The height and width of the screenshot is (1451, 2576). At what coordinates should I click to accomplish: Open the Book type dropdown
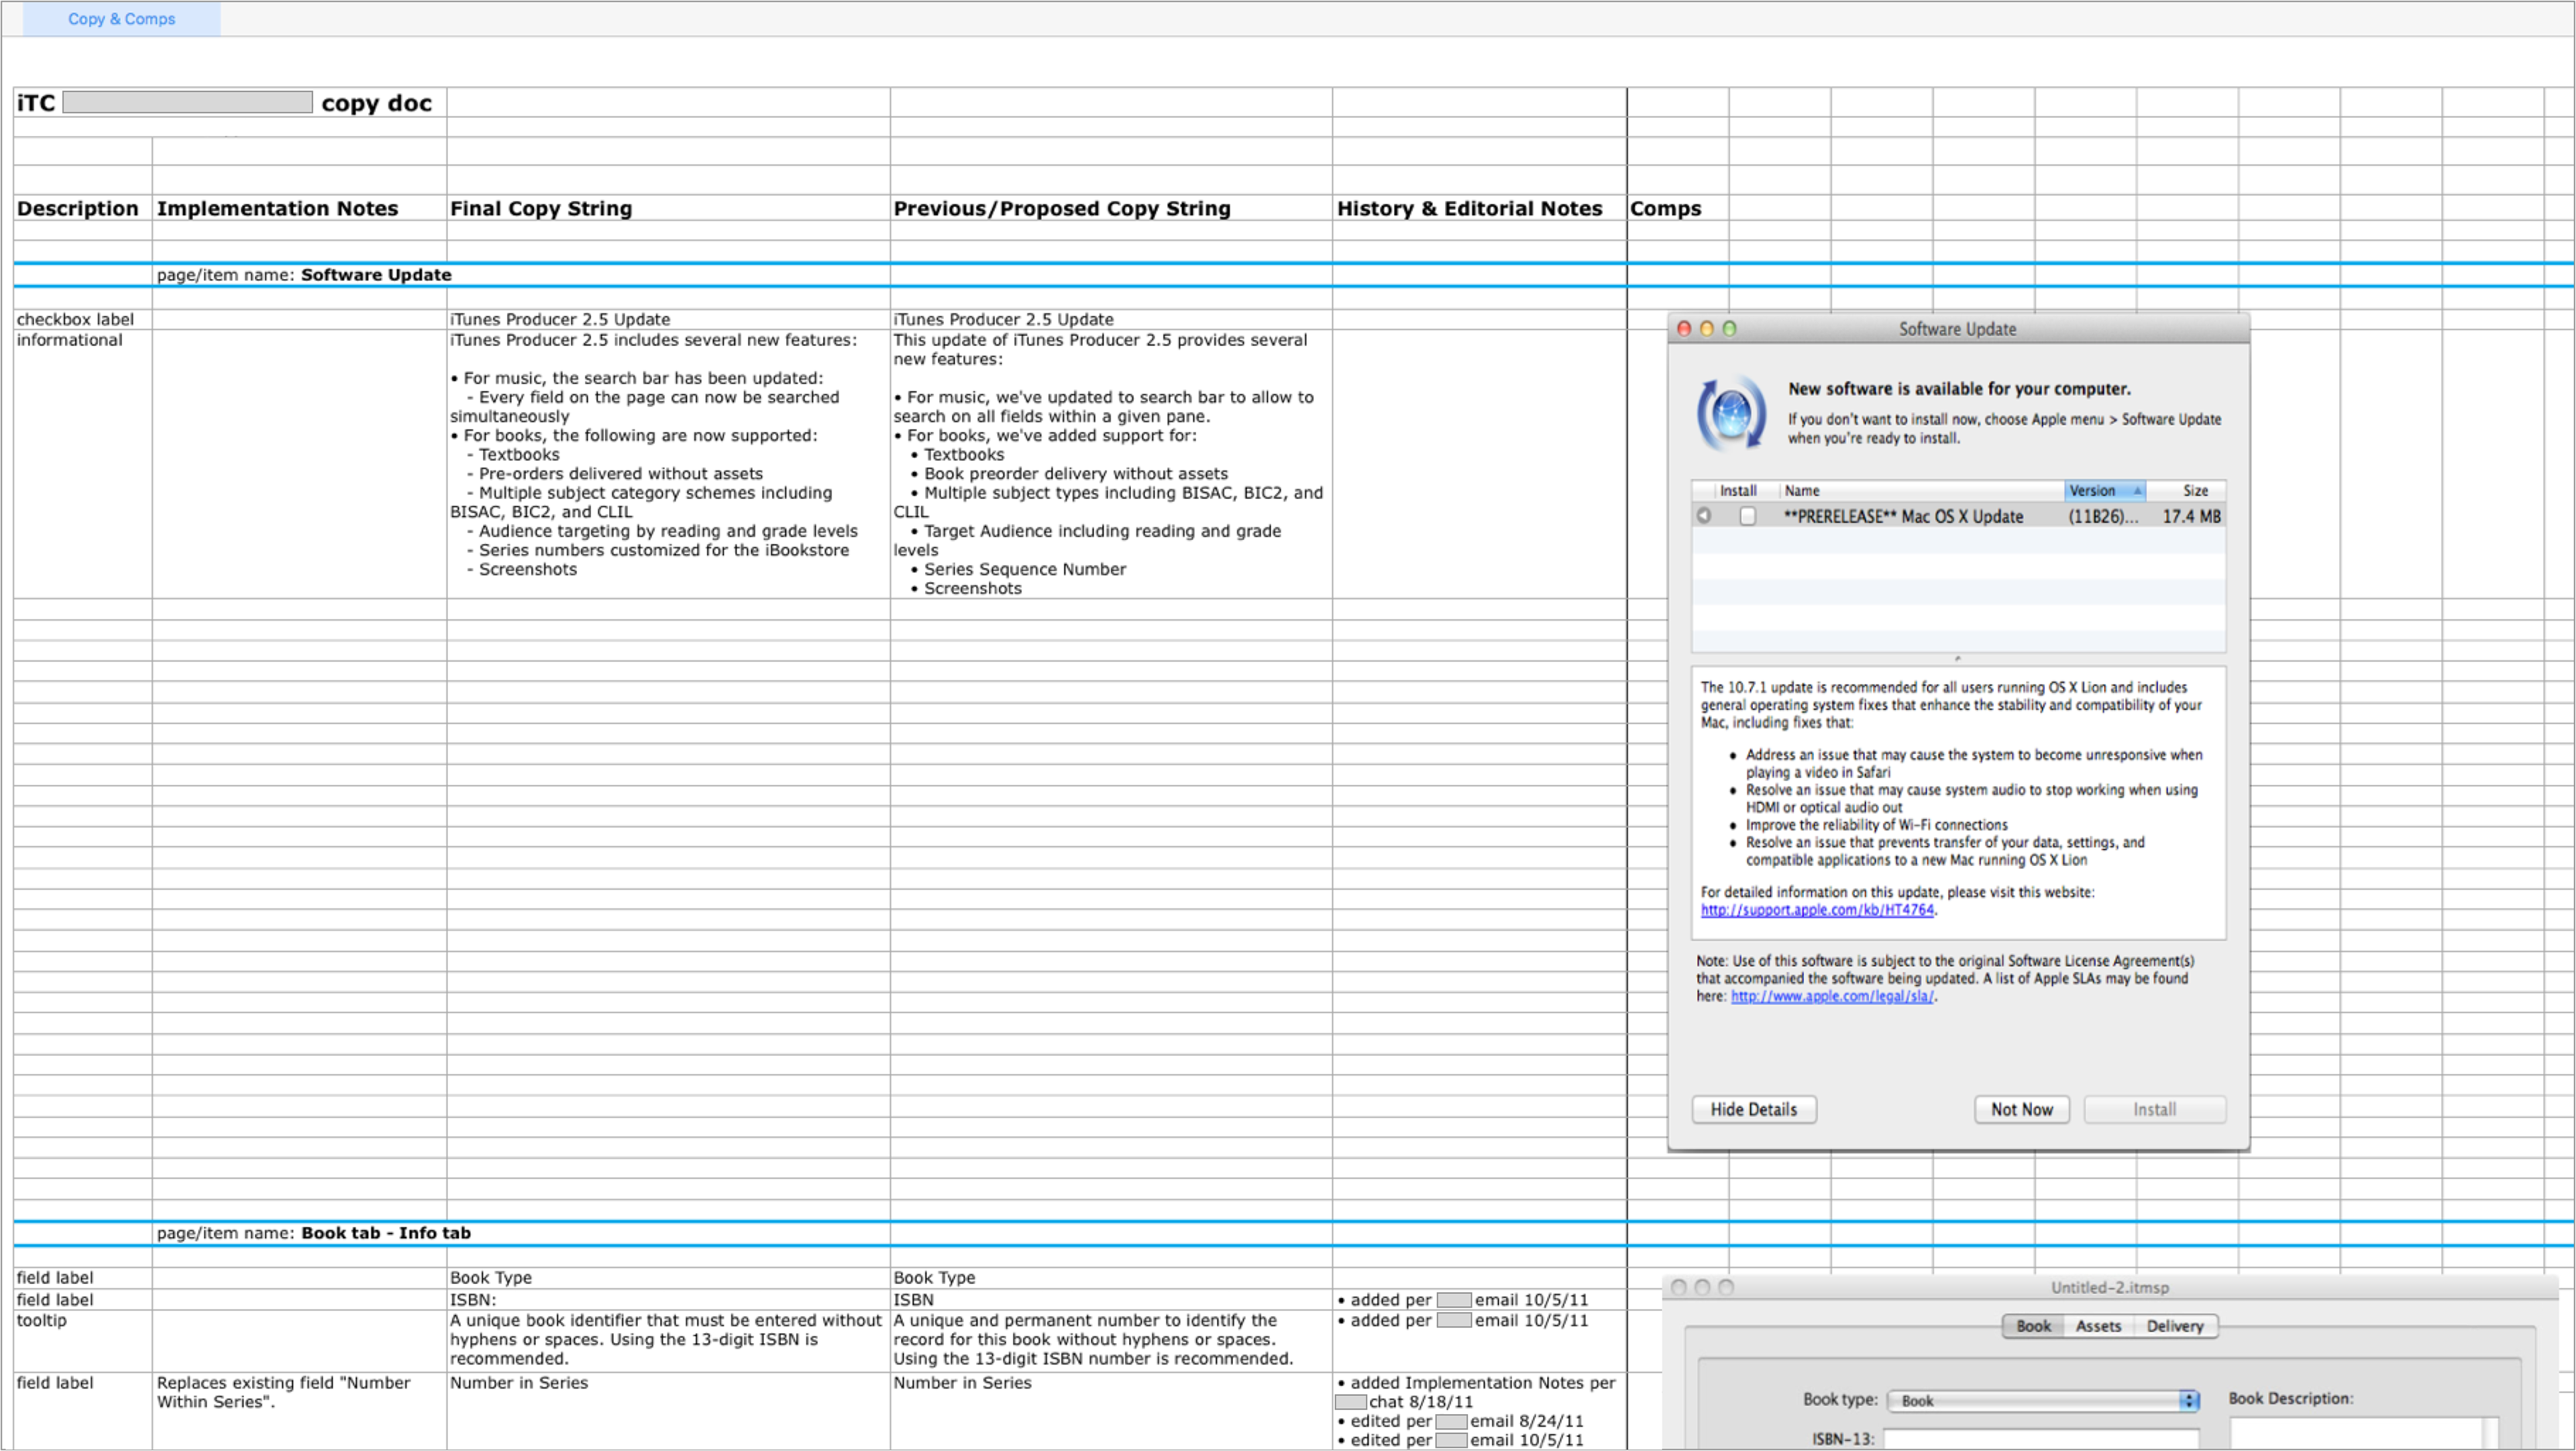(x=2043, y=1401)
